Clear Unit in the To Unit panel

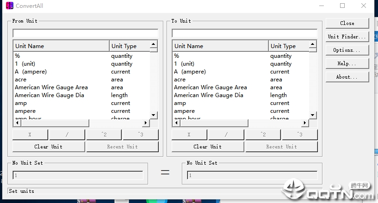208,147
